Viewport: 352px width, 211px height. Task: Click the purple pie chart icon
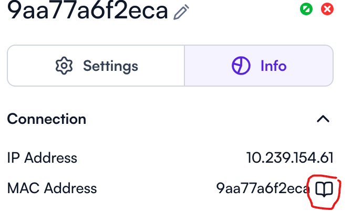[x=241, y=66]
